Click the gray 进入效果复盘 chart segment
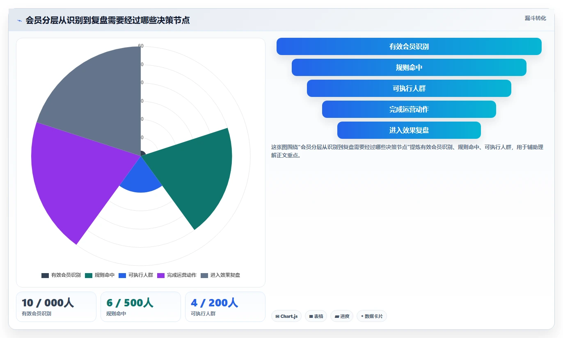The width and height of the screenshot is (563, 338). pyautogui.click(x=103, y=103)
